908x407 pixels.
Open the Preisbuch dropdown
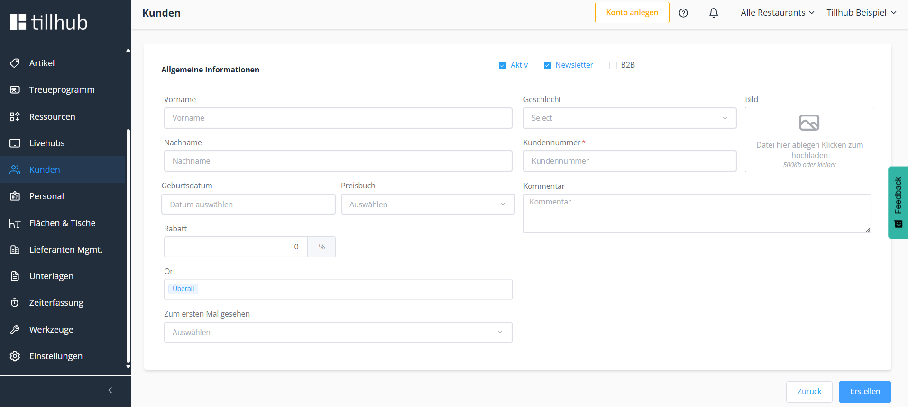[x=428, y=204]
